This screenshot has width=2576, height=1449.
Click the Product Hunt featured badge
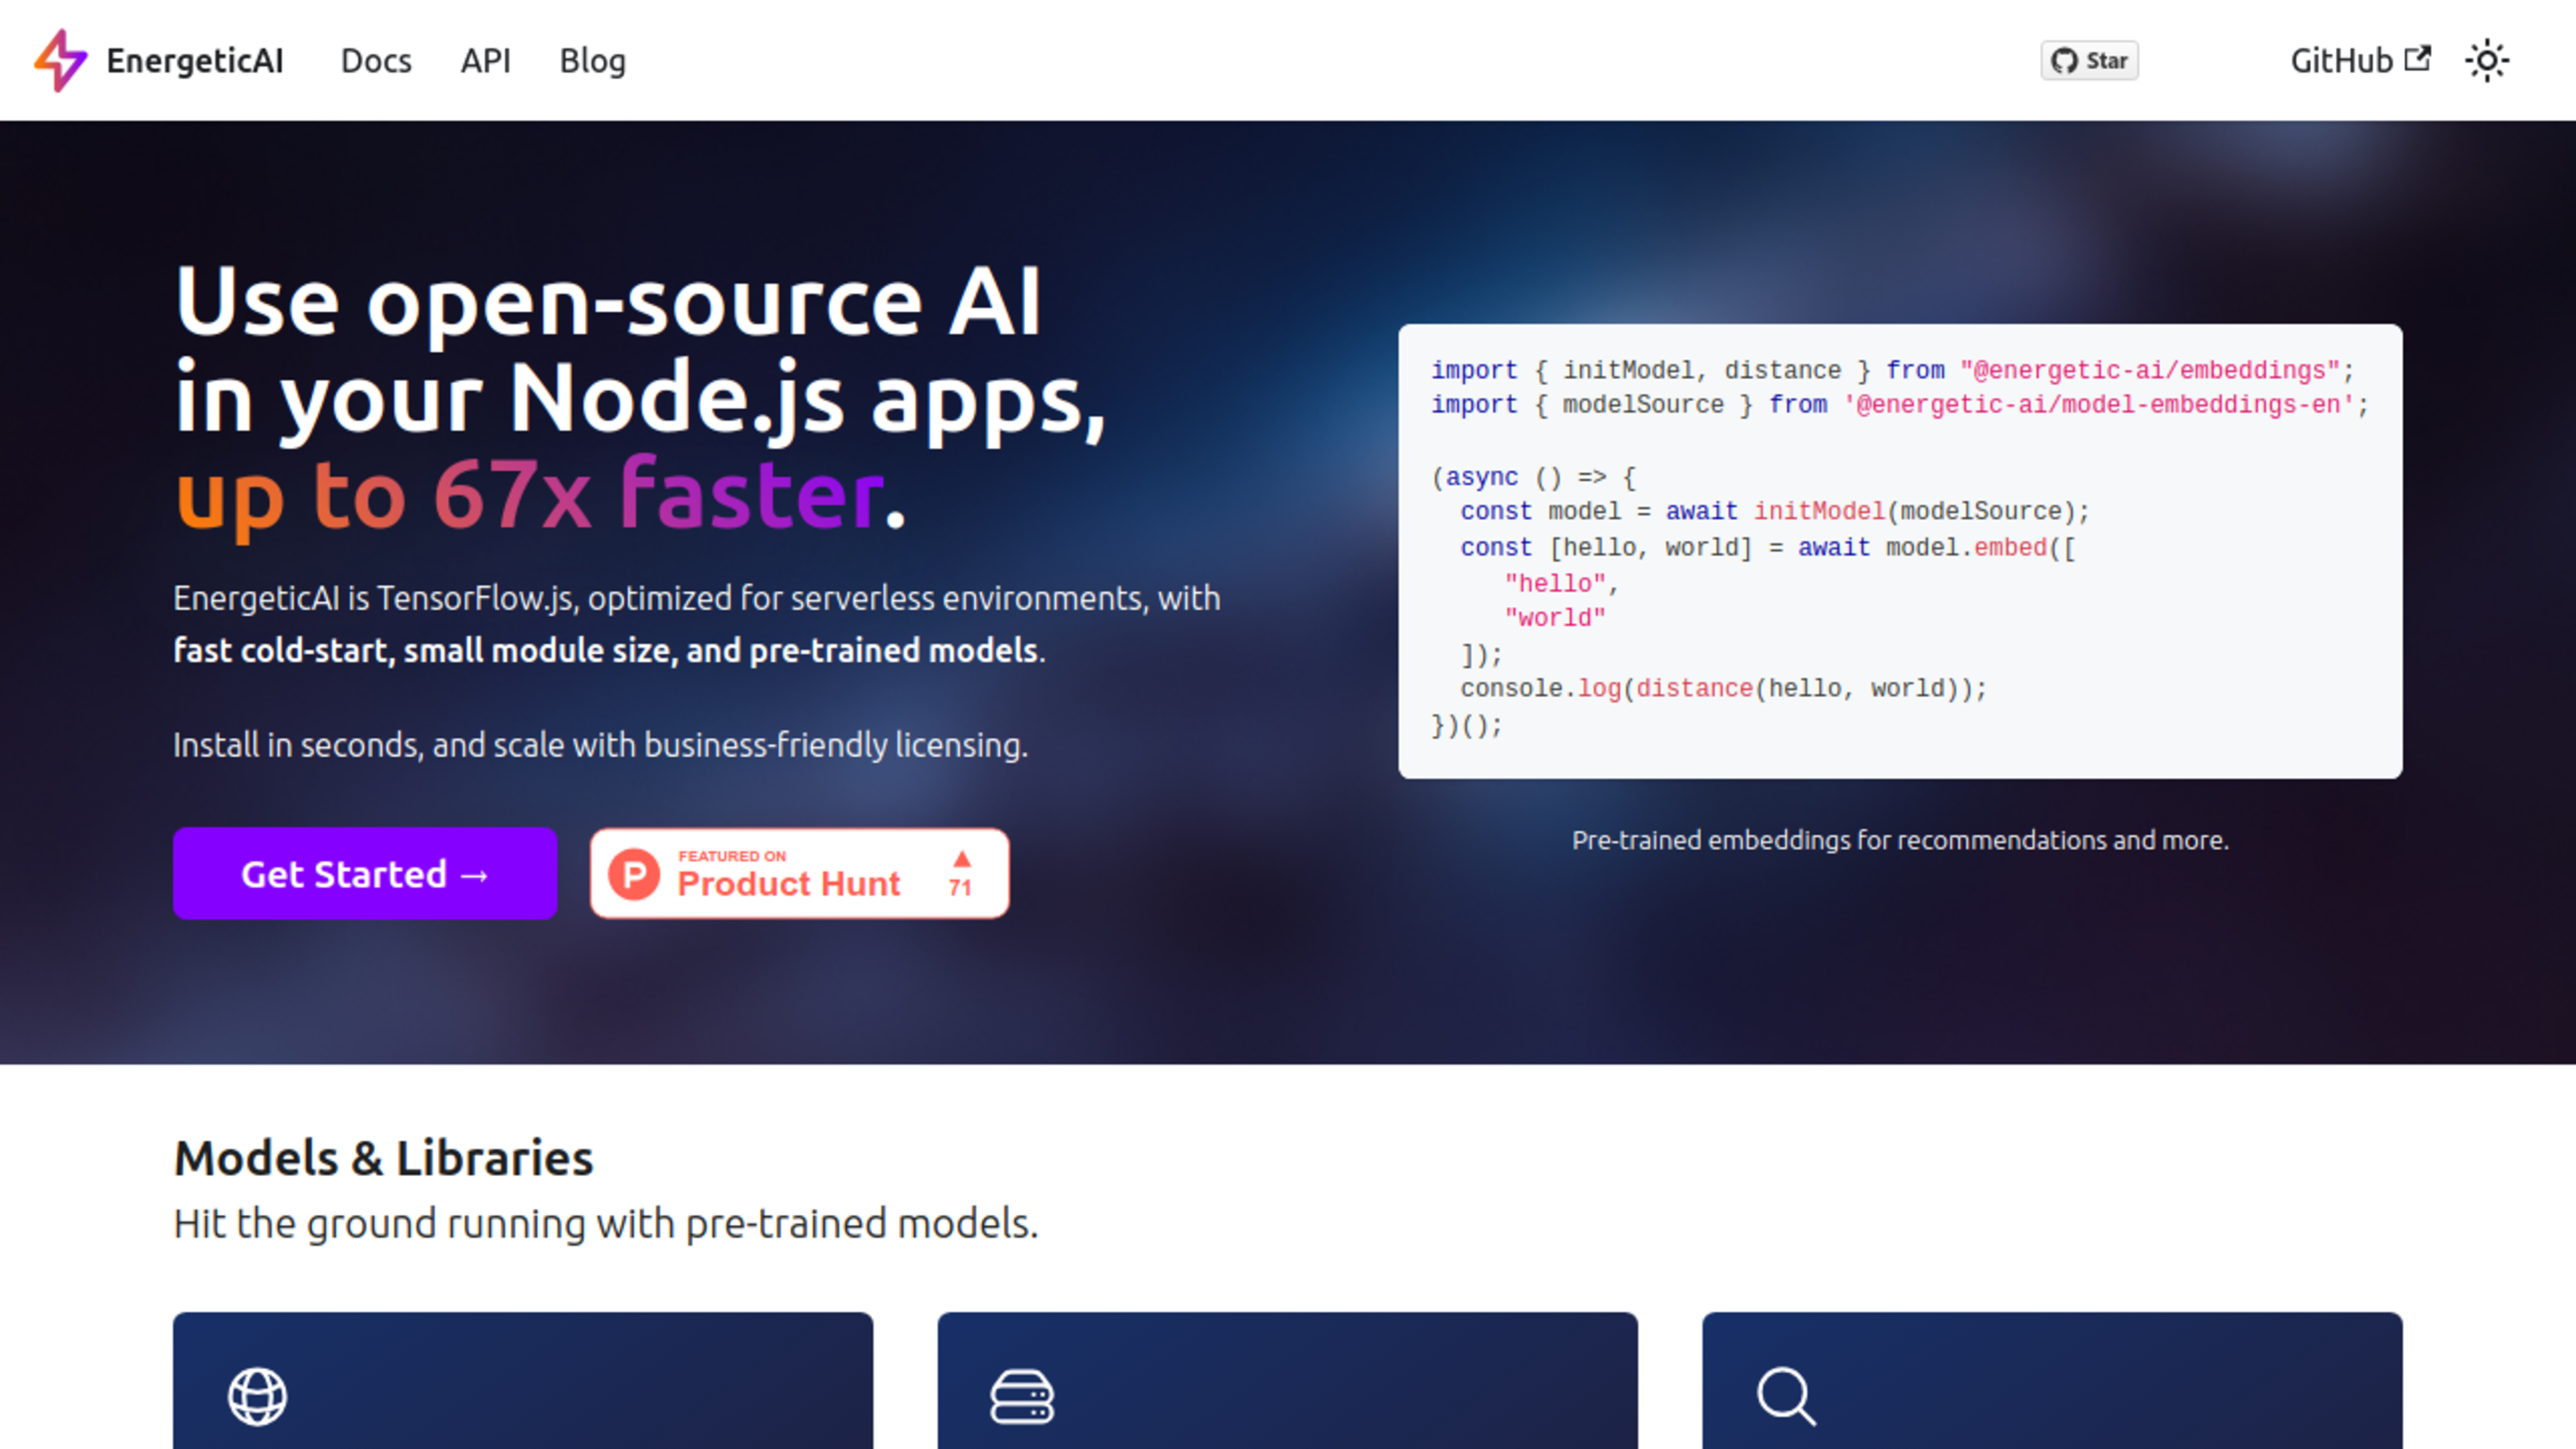(799, 873)
